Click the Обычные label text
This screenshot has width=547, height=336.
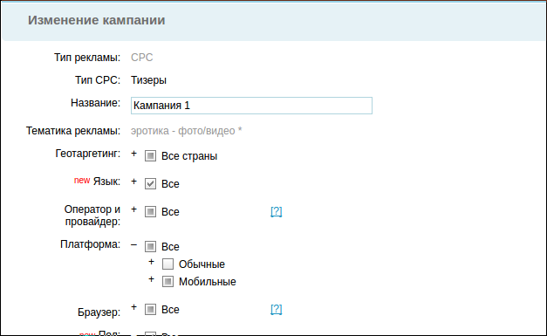tap(202, 264)
